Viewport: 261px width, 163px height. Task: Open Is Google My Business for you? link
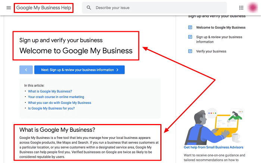[x=51, y=108]
